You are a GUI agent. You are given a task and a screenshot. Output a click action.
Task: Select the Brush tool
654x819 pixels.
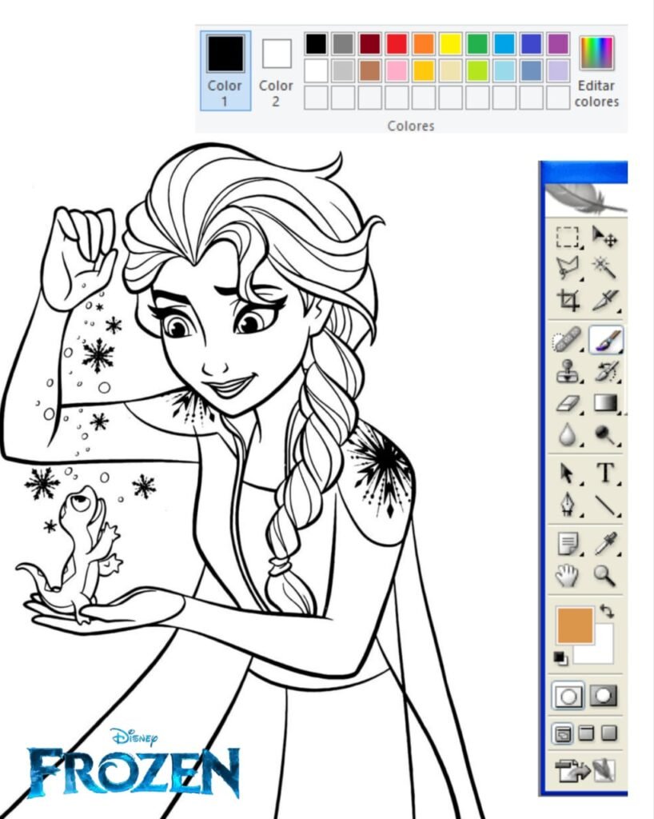(606, 341)
